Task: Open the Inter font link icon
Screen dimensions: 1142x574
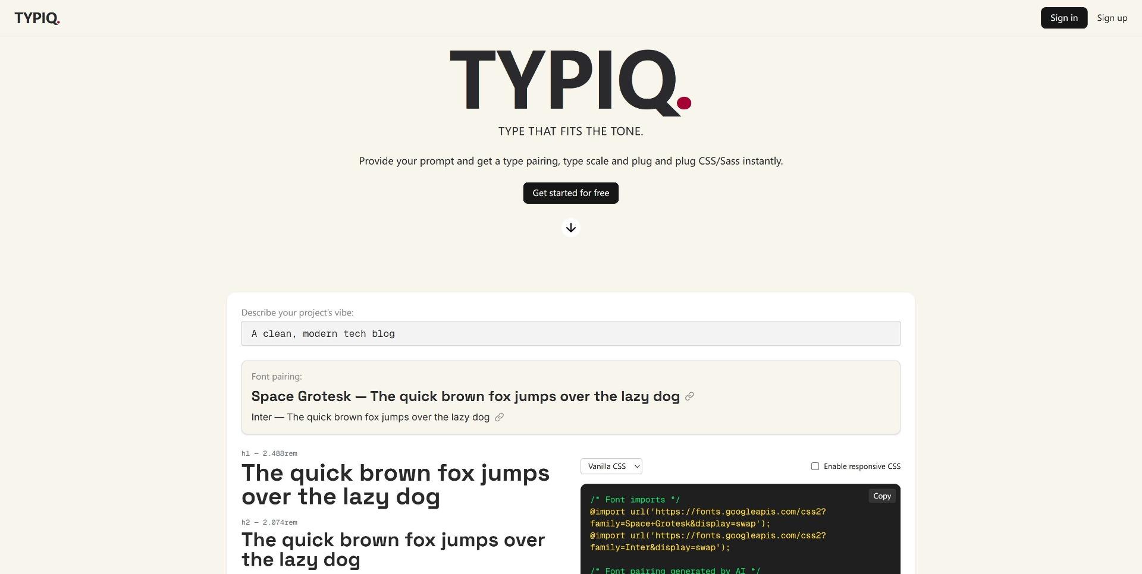Action: 500,417
